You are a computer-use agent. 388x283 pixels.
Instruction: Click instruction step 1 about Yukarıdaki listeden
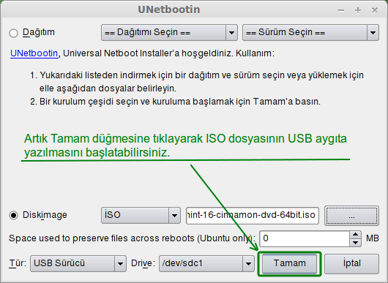click(197, 82)
